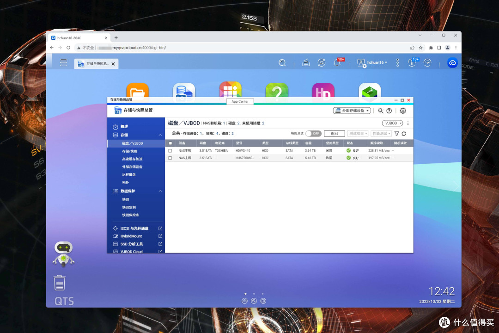Close the 存储与快照总管 taskbar tab

[113, 64]
